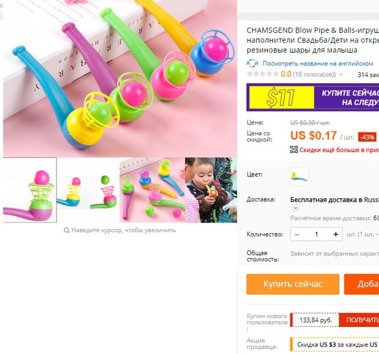Click the star rating icons

point(262,74)
